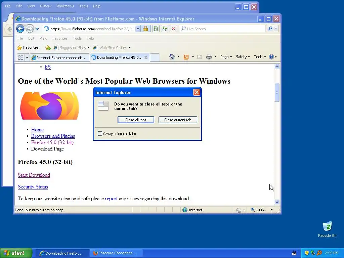
Task: Click the IE Back navigation arrow
Action: (x=20, y=29)
